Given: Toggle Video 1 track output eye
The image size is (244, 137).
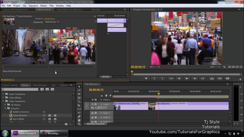Looking at the screenshot, I should [x=92, y=104].
